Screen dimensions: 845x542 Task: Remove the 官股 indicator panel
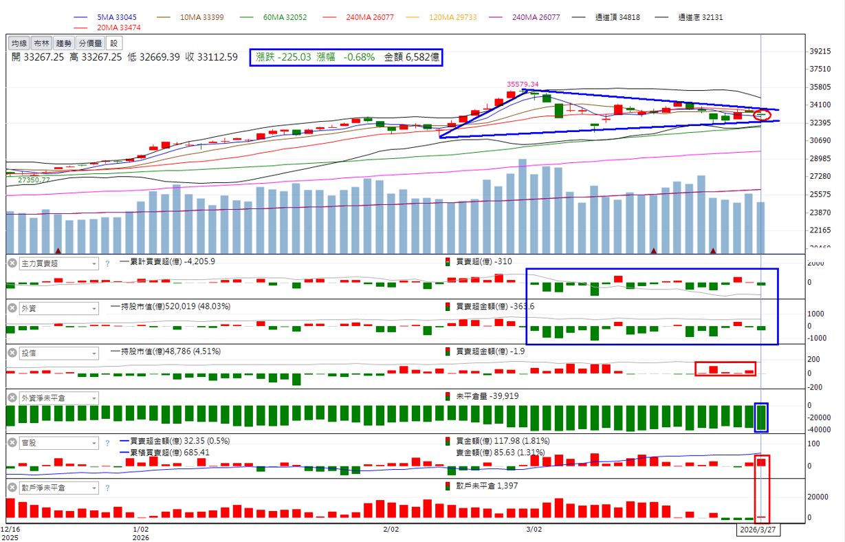point(12,443)
